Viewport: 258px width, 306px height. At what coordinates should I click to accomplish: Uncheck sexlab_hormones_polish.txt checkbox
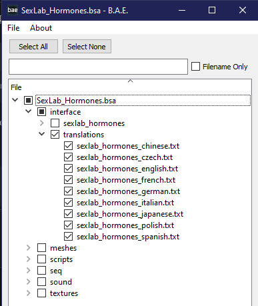pos(68,225)
